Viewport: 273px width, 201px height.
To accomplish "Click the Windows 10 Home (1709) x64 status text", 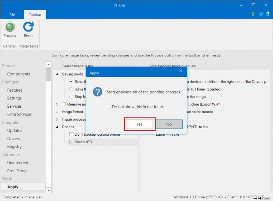I will point(218,197).
